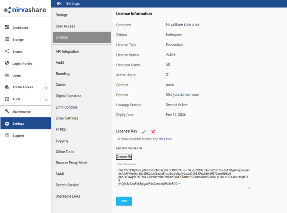This screenshot has height=213, width=287.
Task: Click the Maintenance wrench icon
Action: tap(7, 111)
